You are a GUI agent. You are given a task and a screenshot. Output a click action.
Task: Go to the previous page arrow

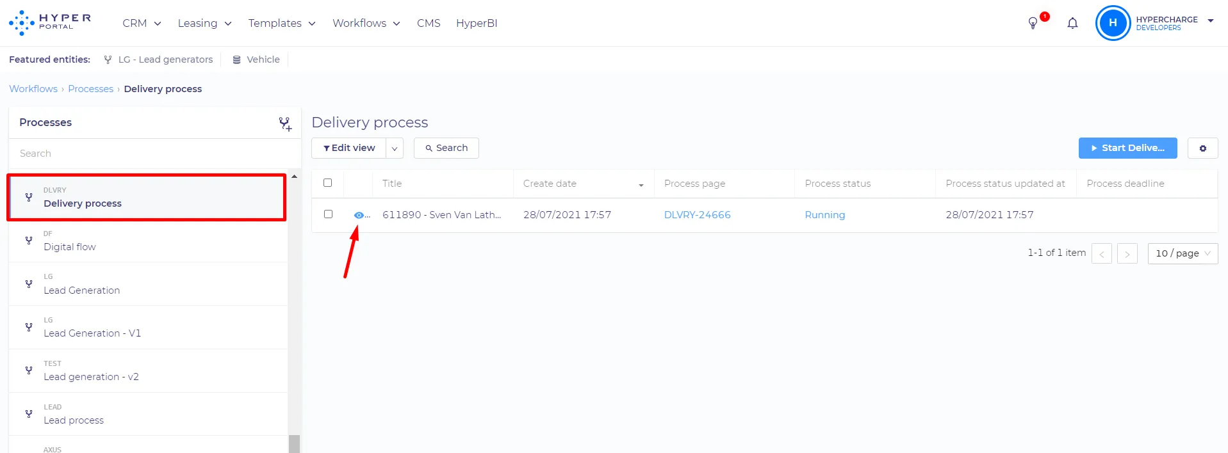[x=1102, y=253]
